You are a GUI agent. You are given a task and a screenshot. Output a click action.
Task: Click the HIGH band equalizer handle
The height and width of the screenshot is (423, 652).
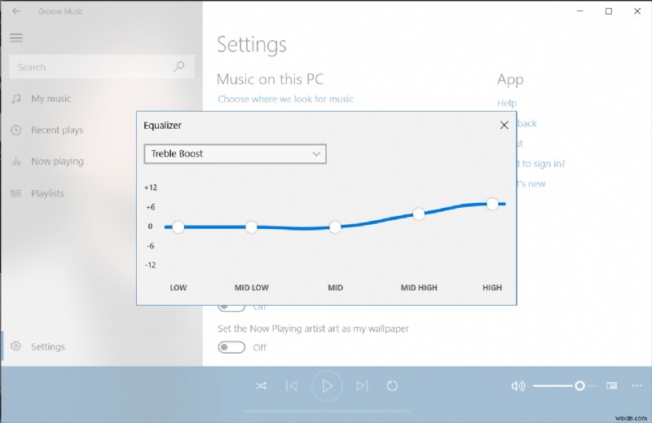[x=492, y=204]
